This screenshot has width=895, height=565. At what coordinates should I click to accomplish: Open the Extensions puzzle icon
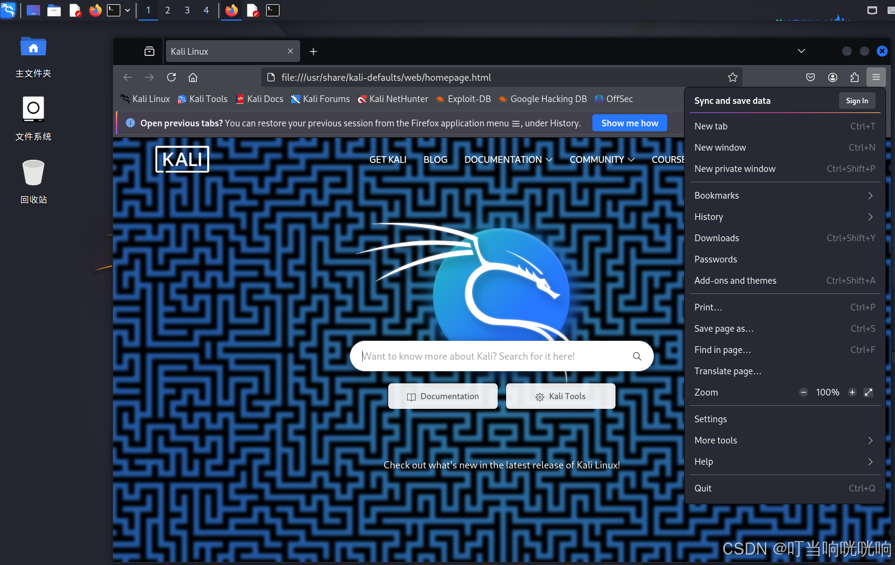[854, 77]
